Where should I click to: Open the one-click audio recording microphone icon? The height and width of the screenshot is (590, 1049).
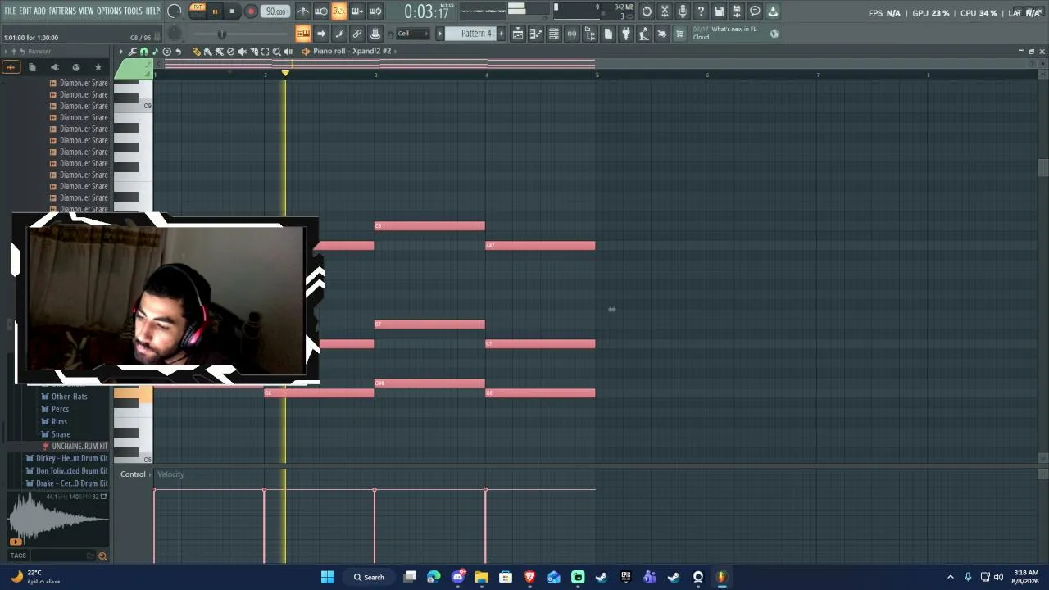[683, 11]
